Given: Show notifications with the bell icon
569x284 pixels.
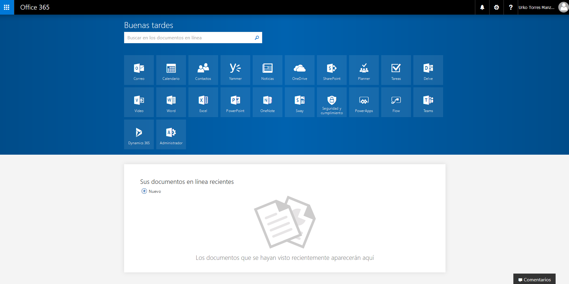Looking at the screenshot, I should click(x=482, y=7).
